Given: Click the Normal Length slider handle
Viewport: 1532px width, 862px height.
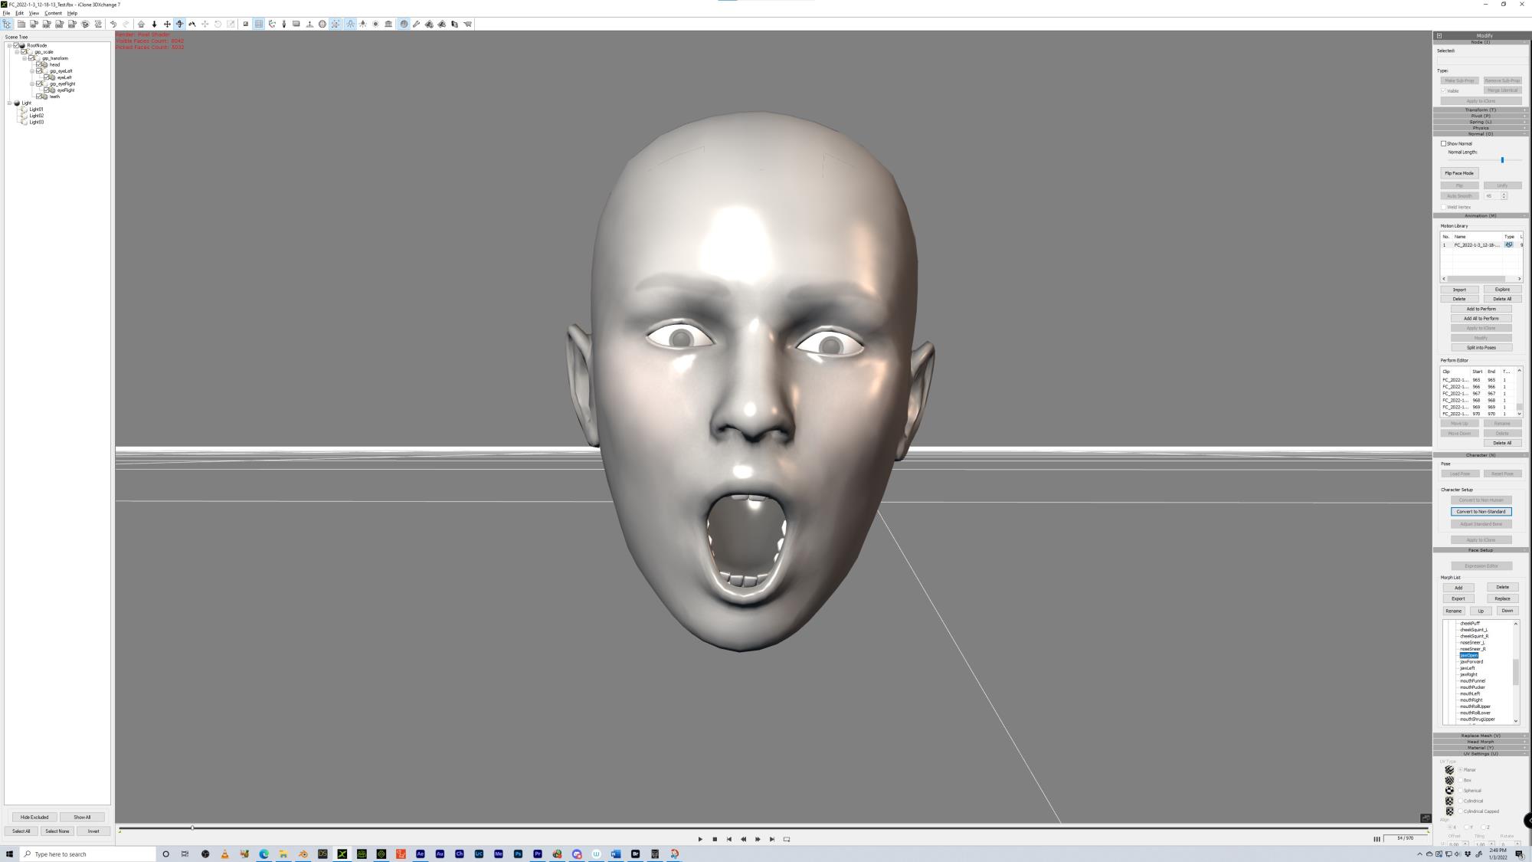Looking at the screenshot, I should 1502,160.
